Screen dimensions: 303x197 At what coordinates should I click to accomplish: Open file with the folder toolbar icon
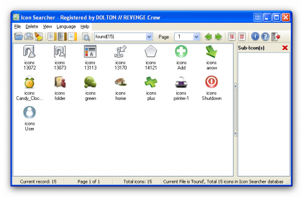click(x=18, y=36)
